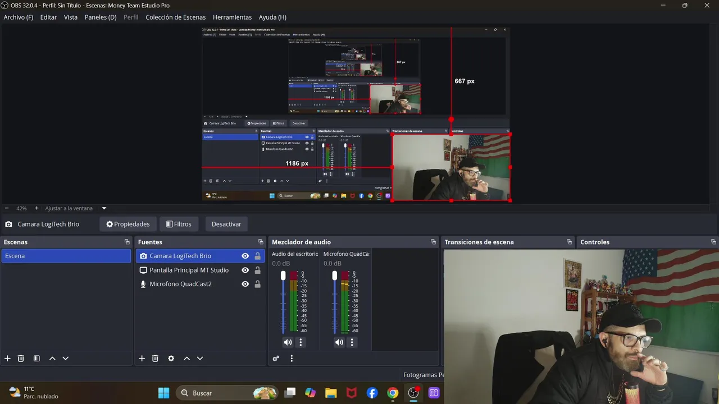Move scene down in Escenas list

[65, 359]
